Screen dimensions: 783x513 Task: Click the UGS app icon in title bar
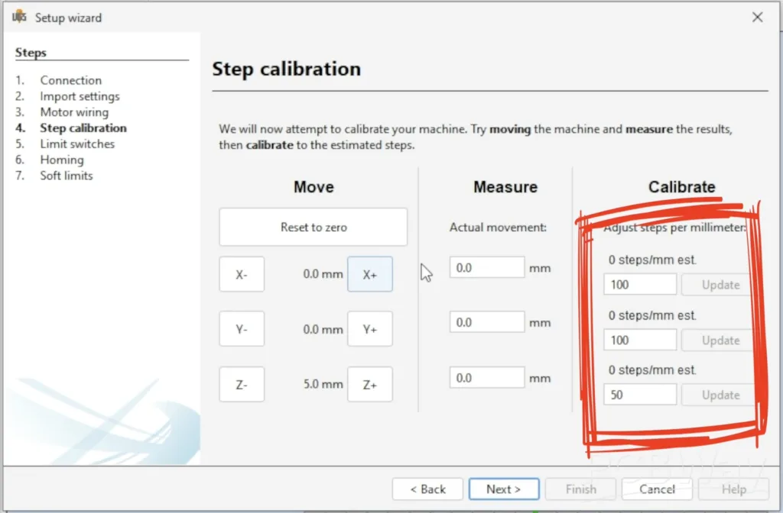click(19, 17)
